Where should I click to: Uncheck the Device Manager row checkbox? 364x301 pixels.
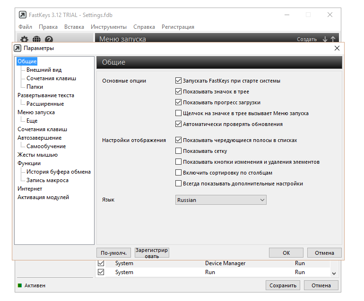click(101, 263)
